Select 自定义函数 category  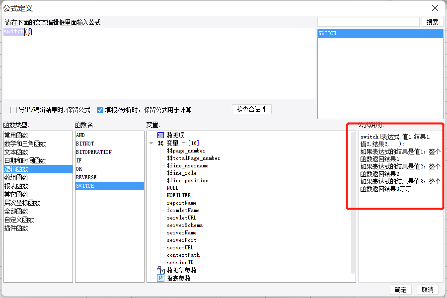[x=38, y=220]
